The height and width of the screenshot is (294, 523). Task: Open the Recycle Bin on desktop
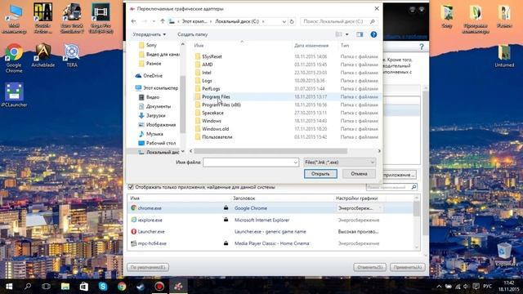pos(503,253)
